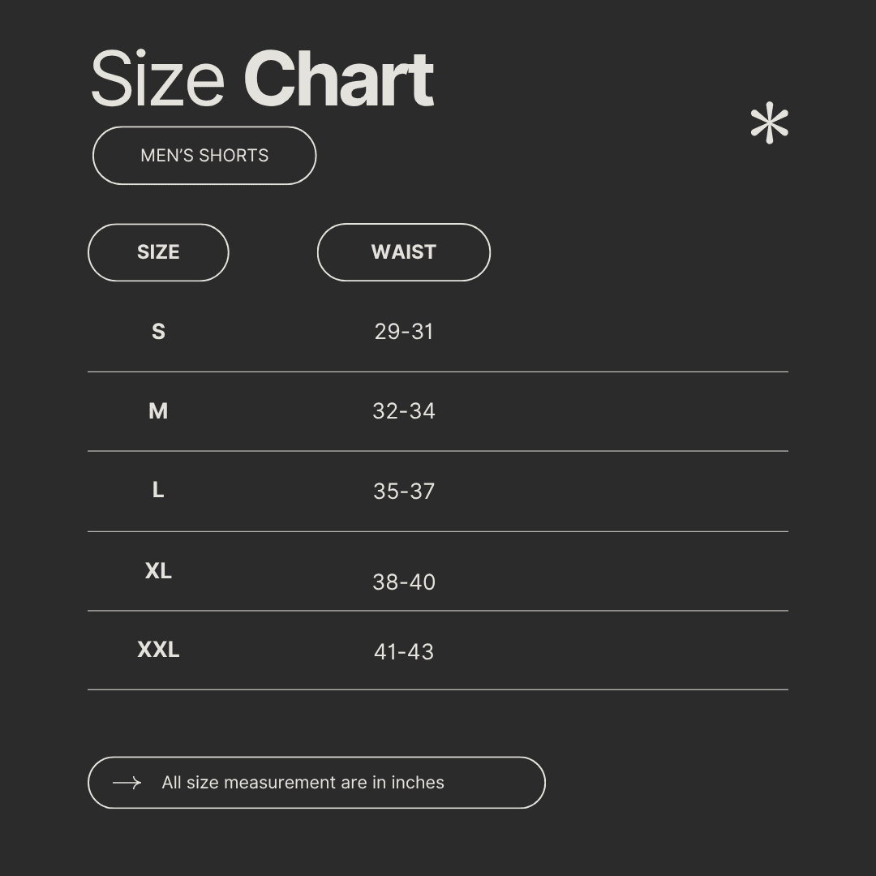Click the right-pointing arrow icon
Image resolution: width=876 pixels, height=876 pixels.
[127, 783]
